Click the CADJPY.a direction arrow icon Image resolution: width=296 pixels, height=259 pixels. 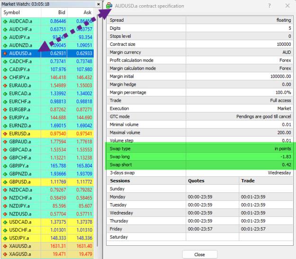(x=5, y=69)
